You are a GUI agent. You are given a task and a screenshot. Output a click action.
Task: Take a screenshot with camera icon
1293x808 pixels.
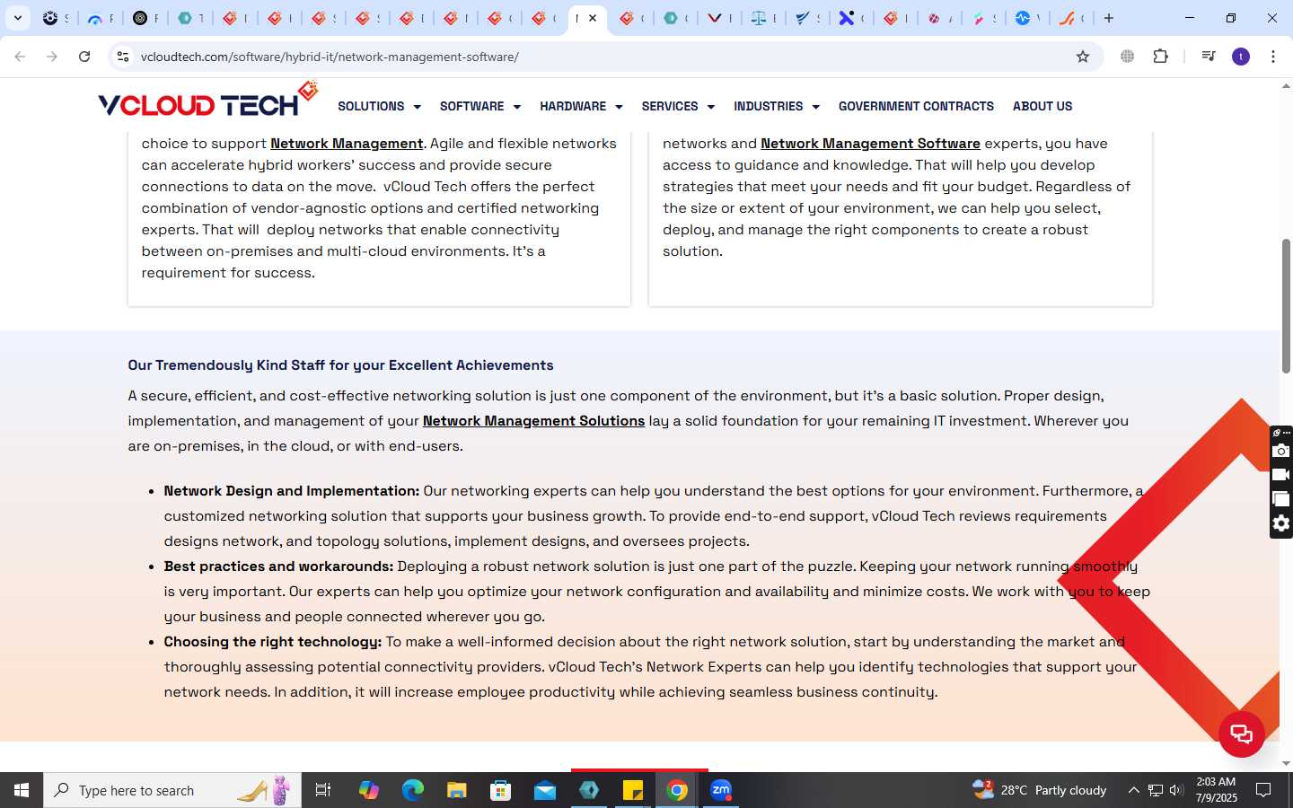point(1281,451)
